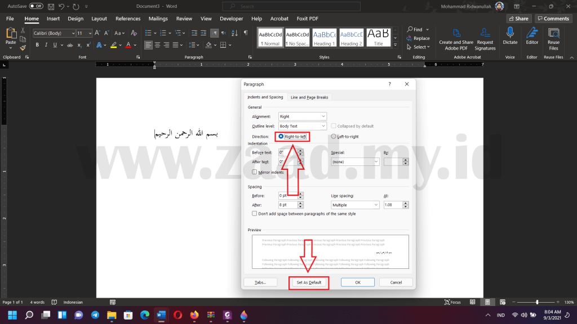Image resolution: width=577 pixels, height=324 pixels.
Task: Open the Special indentation dropdown
Action: (x=354, y=162)
